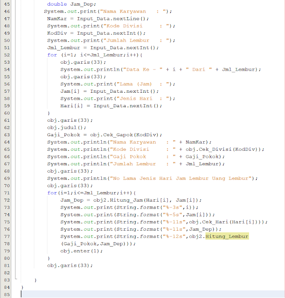Viewport: 285px width, 298px height.
Task: Click the "No Lama Jenis Hari Jam Lembur" header string
Action: tap(181, 178)
